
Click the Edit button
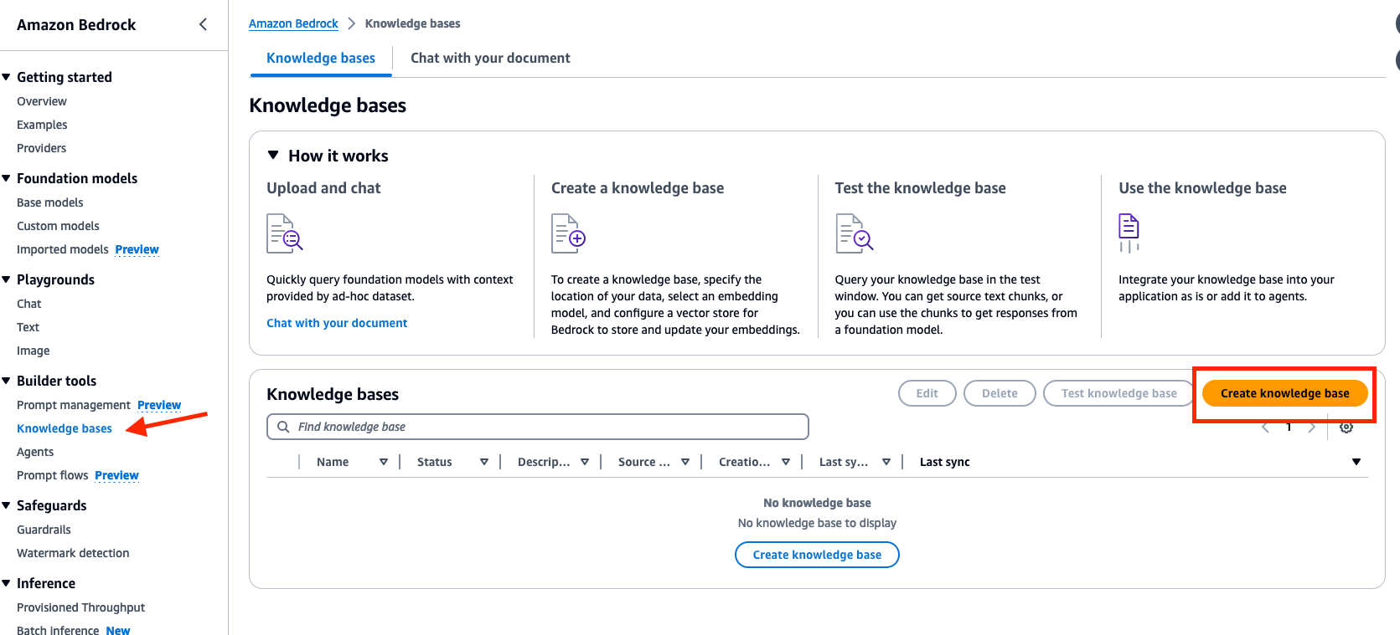[x=927, y=393]
